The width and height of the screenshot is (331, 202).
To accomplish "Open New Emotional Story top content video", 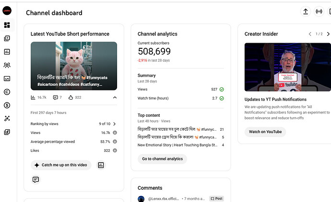I will tap(177, 145).
